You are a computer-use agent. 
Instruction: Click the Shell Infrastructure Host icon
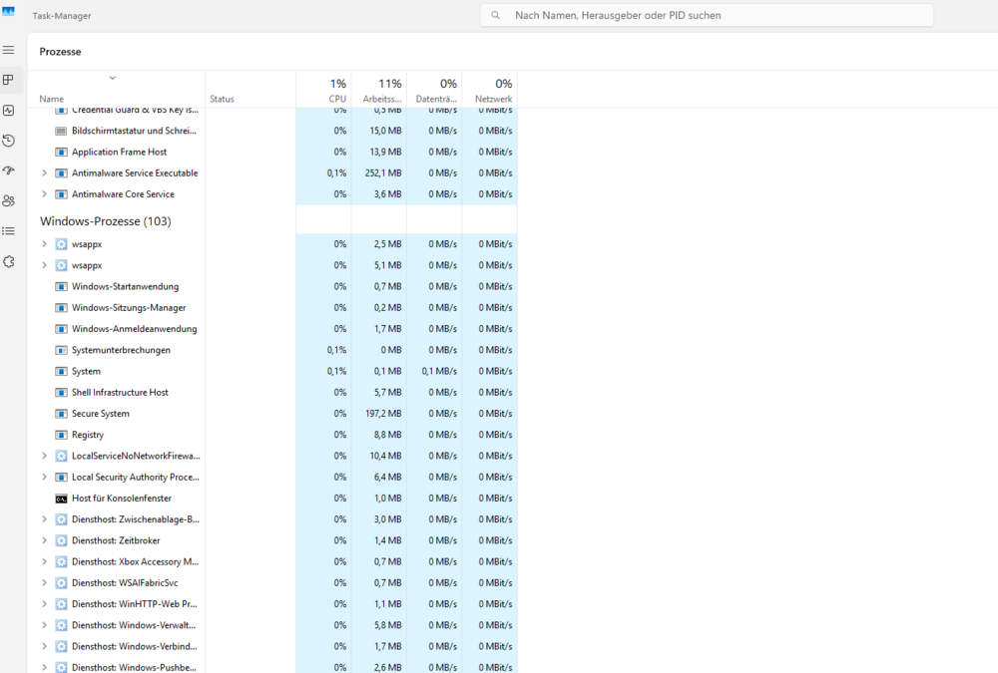point(61,393)
